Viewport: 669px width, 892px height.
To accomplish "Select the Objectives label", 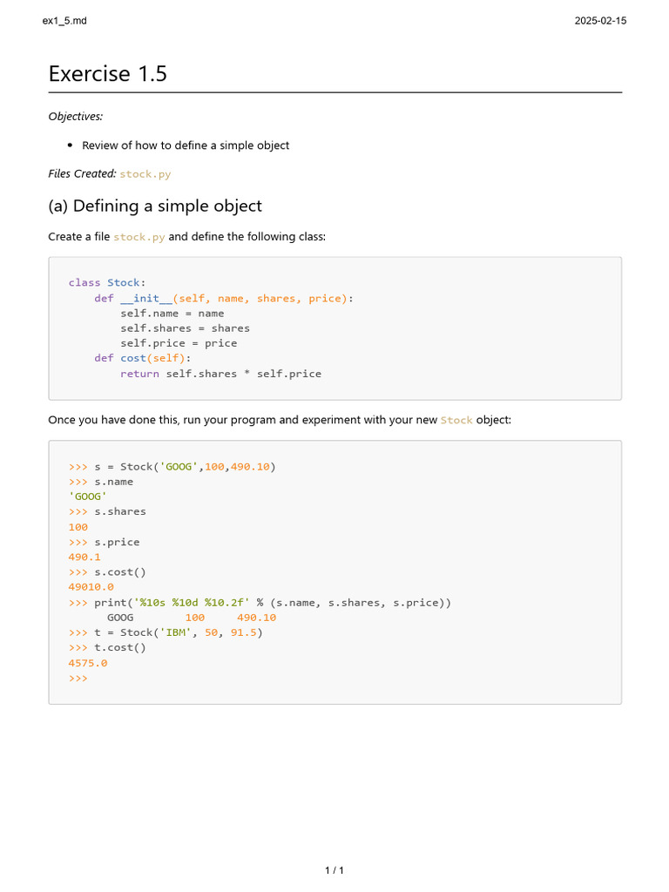I will tap(76, 116).
